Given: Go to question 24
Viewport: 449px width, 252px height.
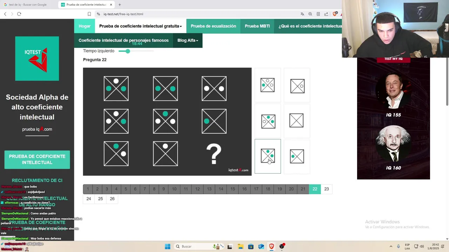Looking at the screenshot, I should pyautogui.click(x=89, y=199).
